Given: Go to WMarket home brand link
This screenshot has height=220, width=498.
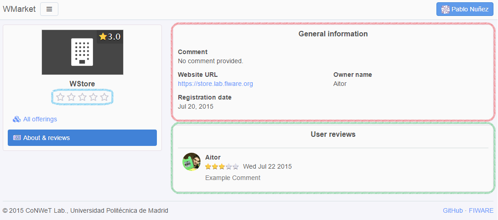Looking at the screenshot, I should [19, 9].
